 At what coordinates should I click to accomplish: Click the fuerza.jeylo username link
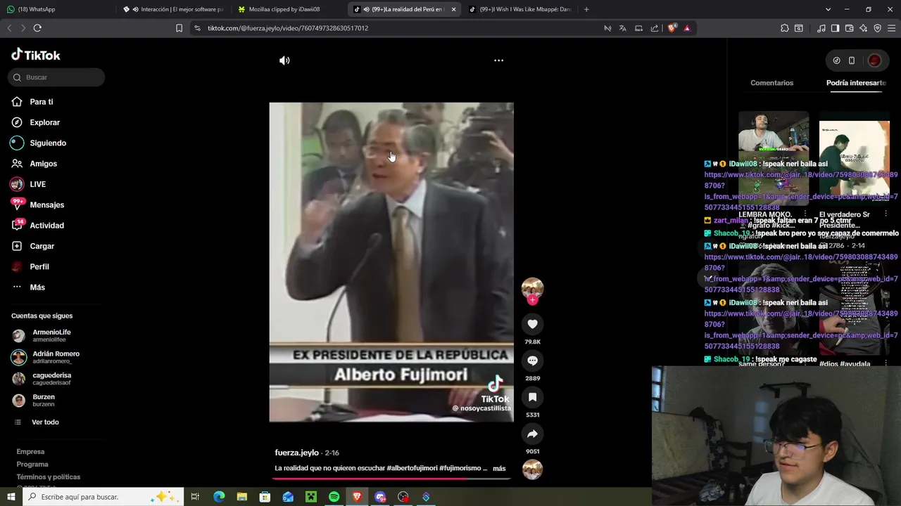296,453
